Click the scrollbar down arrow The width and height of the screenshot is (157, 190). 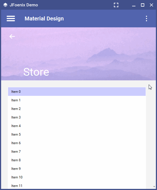pos(154,187)
